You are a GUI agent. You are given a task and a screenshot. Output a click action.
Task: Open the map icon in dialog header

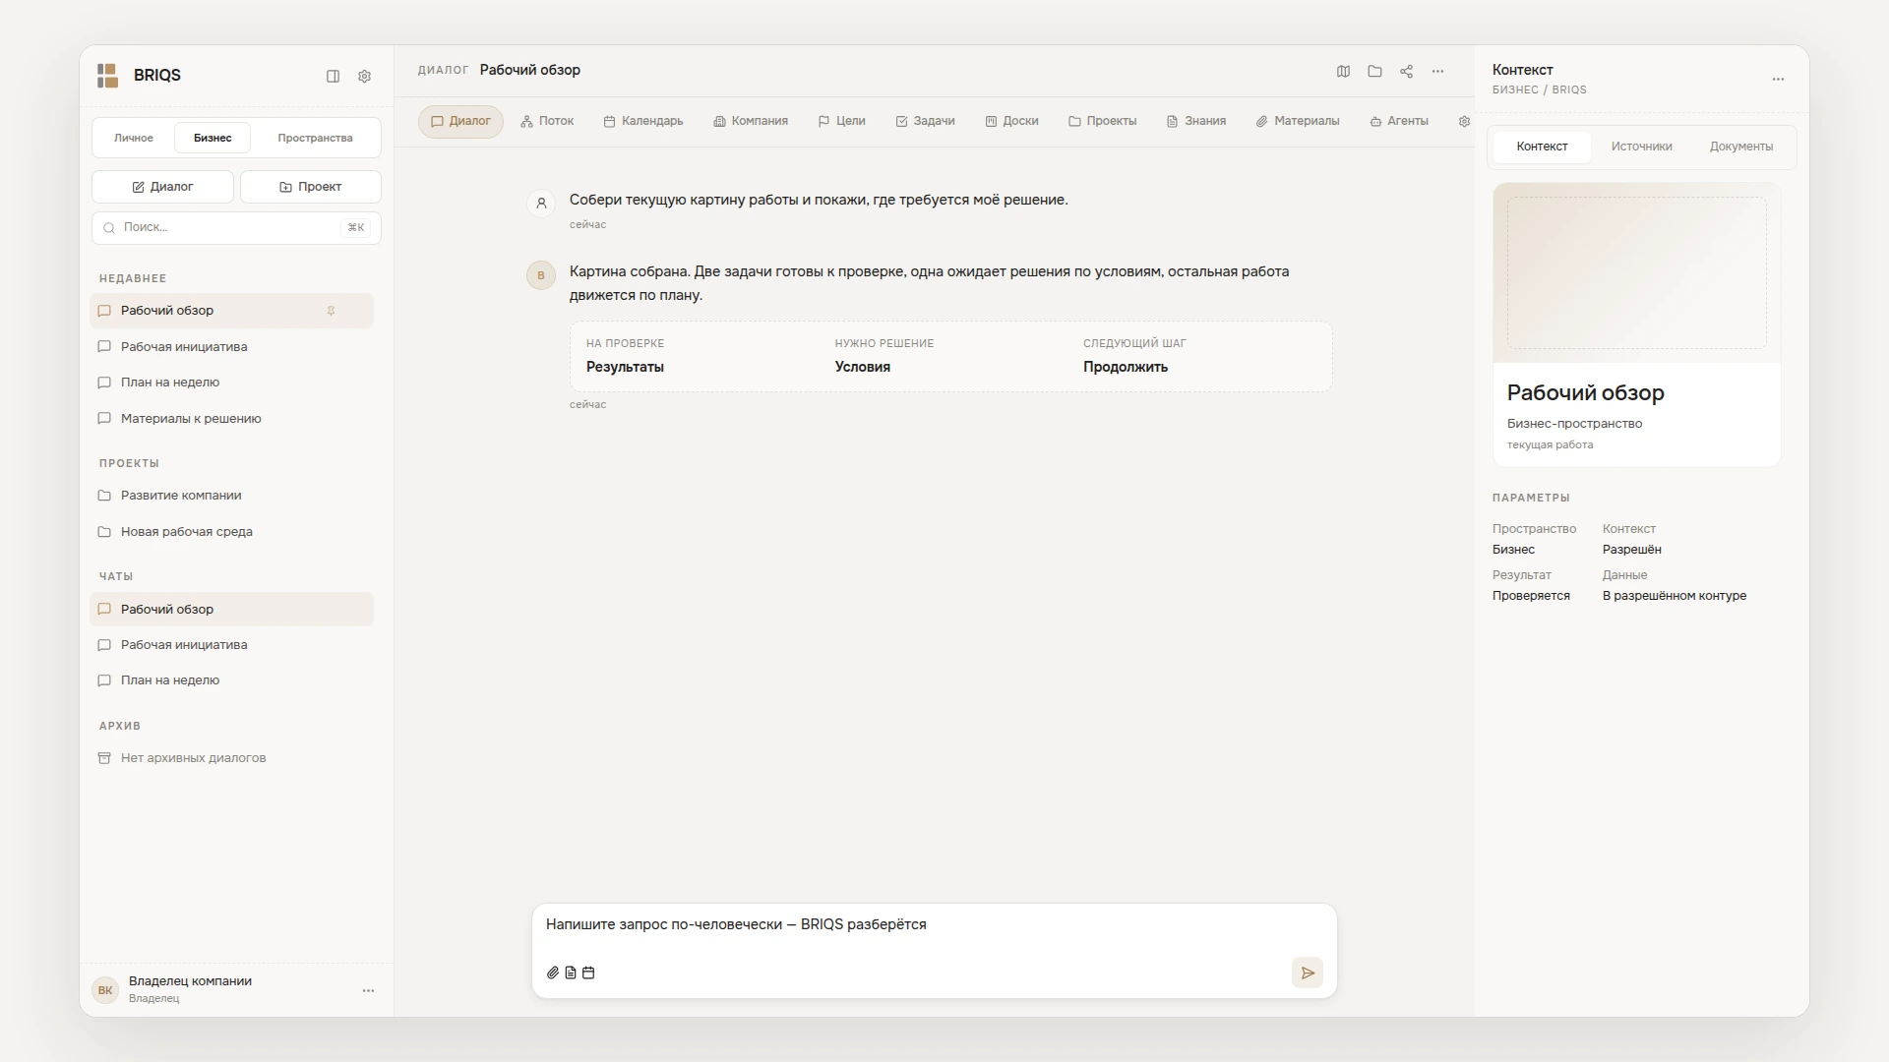click(1343, 71)
